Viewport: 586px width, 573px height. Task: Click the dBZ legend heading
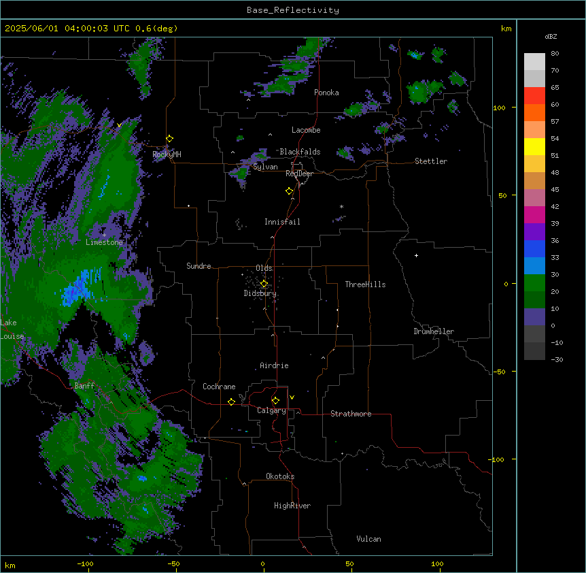tap(551, 37)
